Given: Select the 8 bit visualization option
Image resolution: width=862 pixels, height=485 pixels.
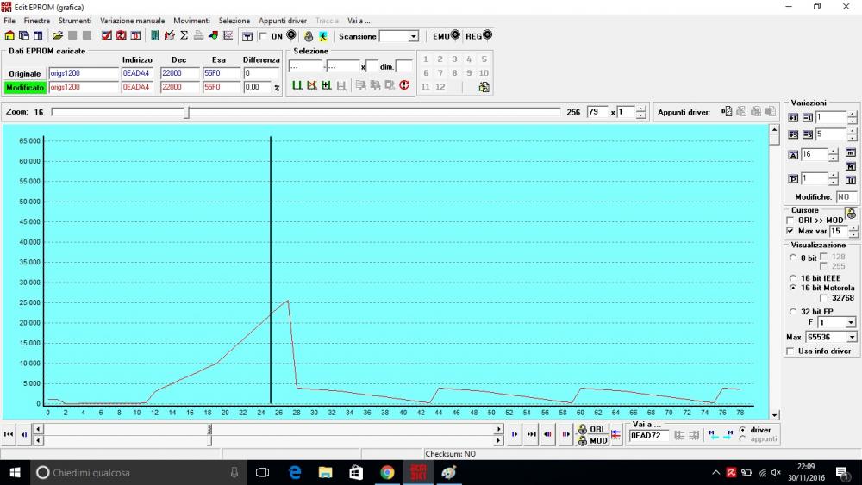Looking at the screenshot, I should (x=793, y=258).
